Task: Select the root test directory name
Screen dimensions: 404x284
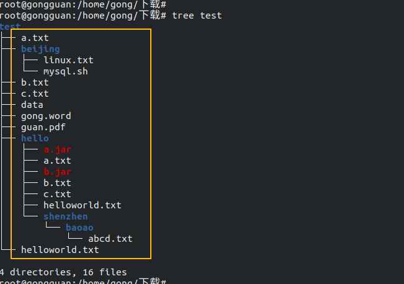Action: (10, 27)
